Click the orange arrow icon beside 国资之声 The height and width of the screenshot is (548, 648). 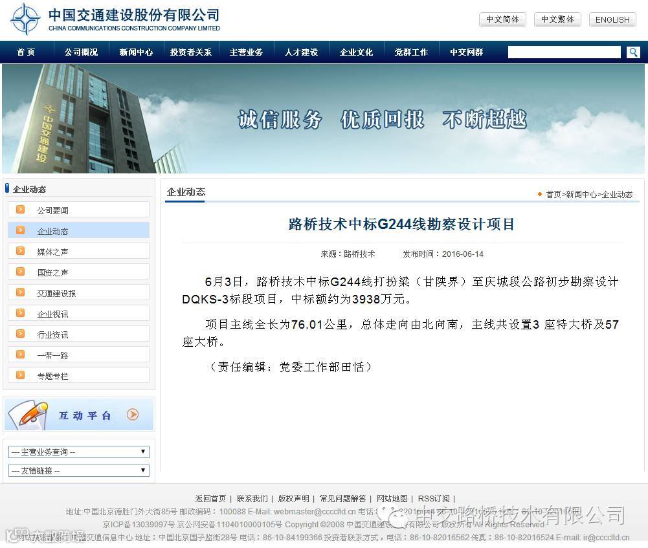point(20,272)
